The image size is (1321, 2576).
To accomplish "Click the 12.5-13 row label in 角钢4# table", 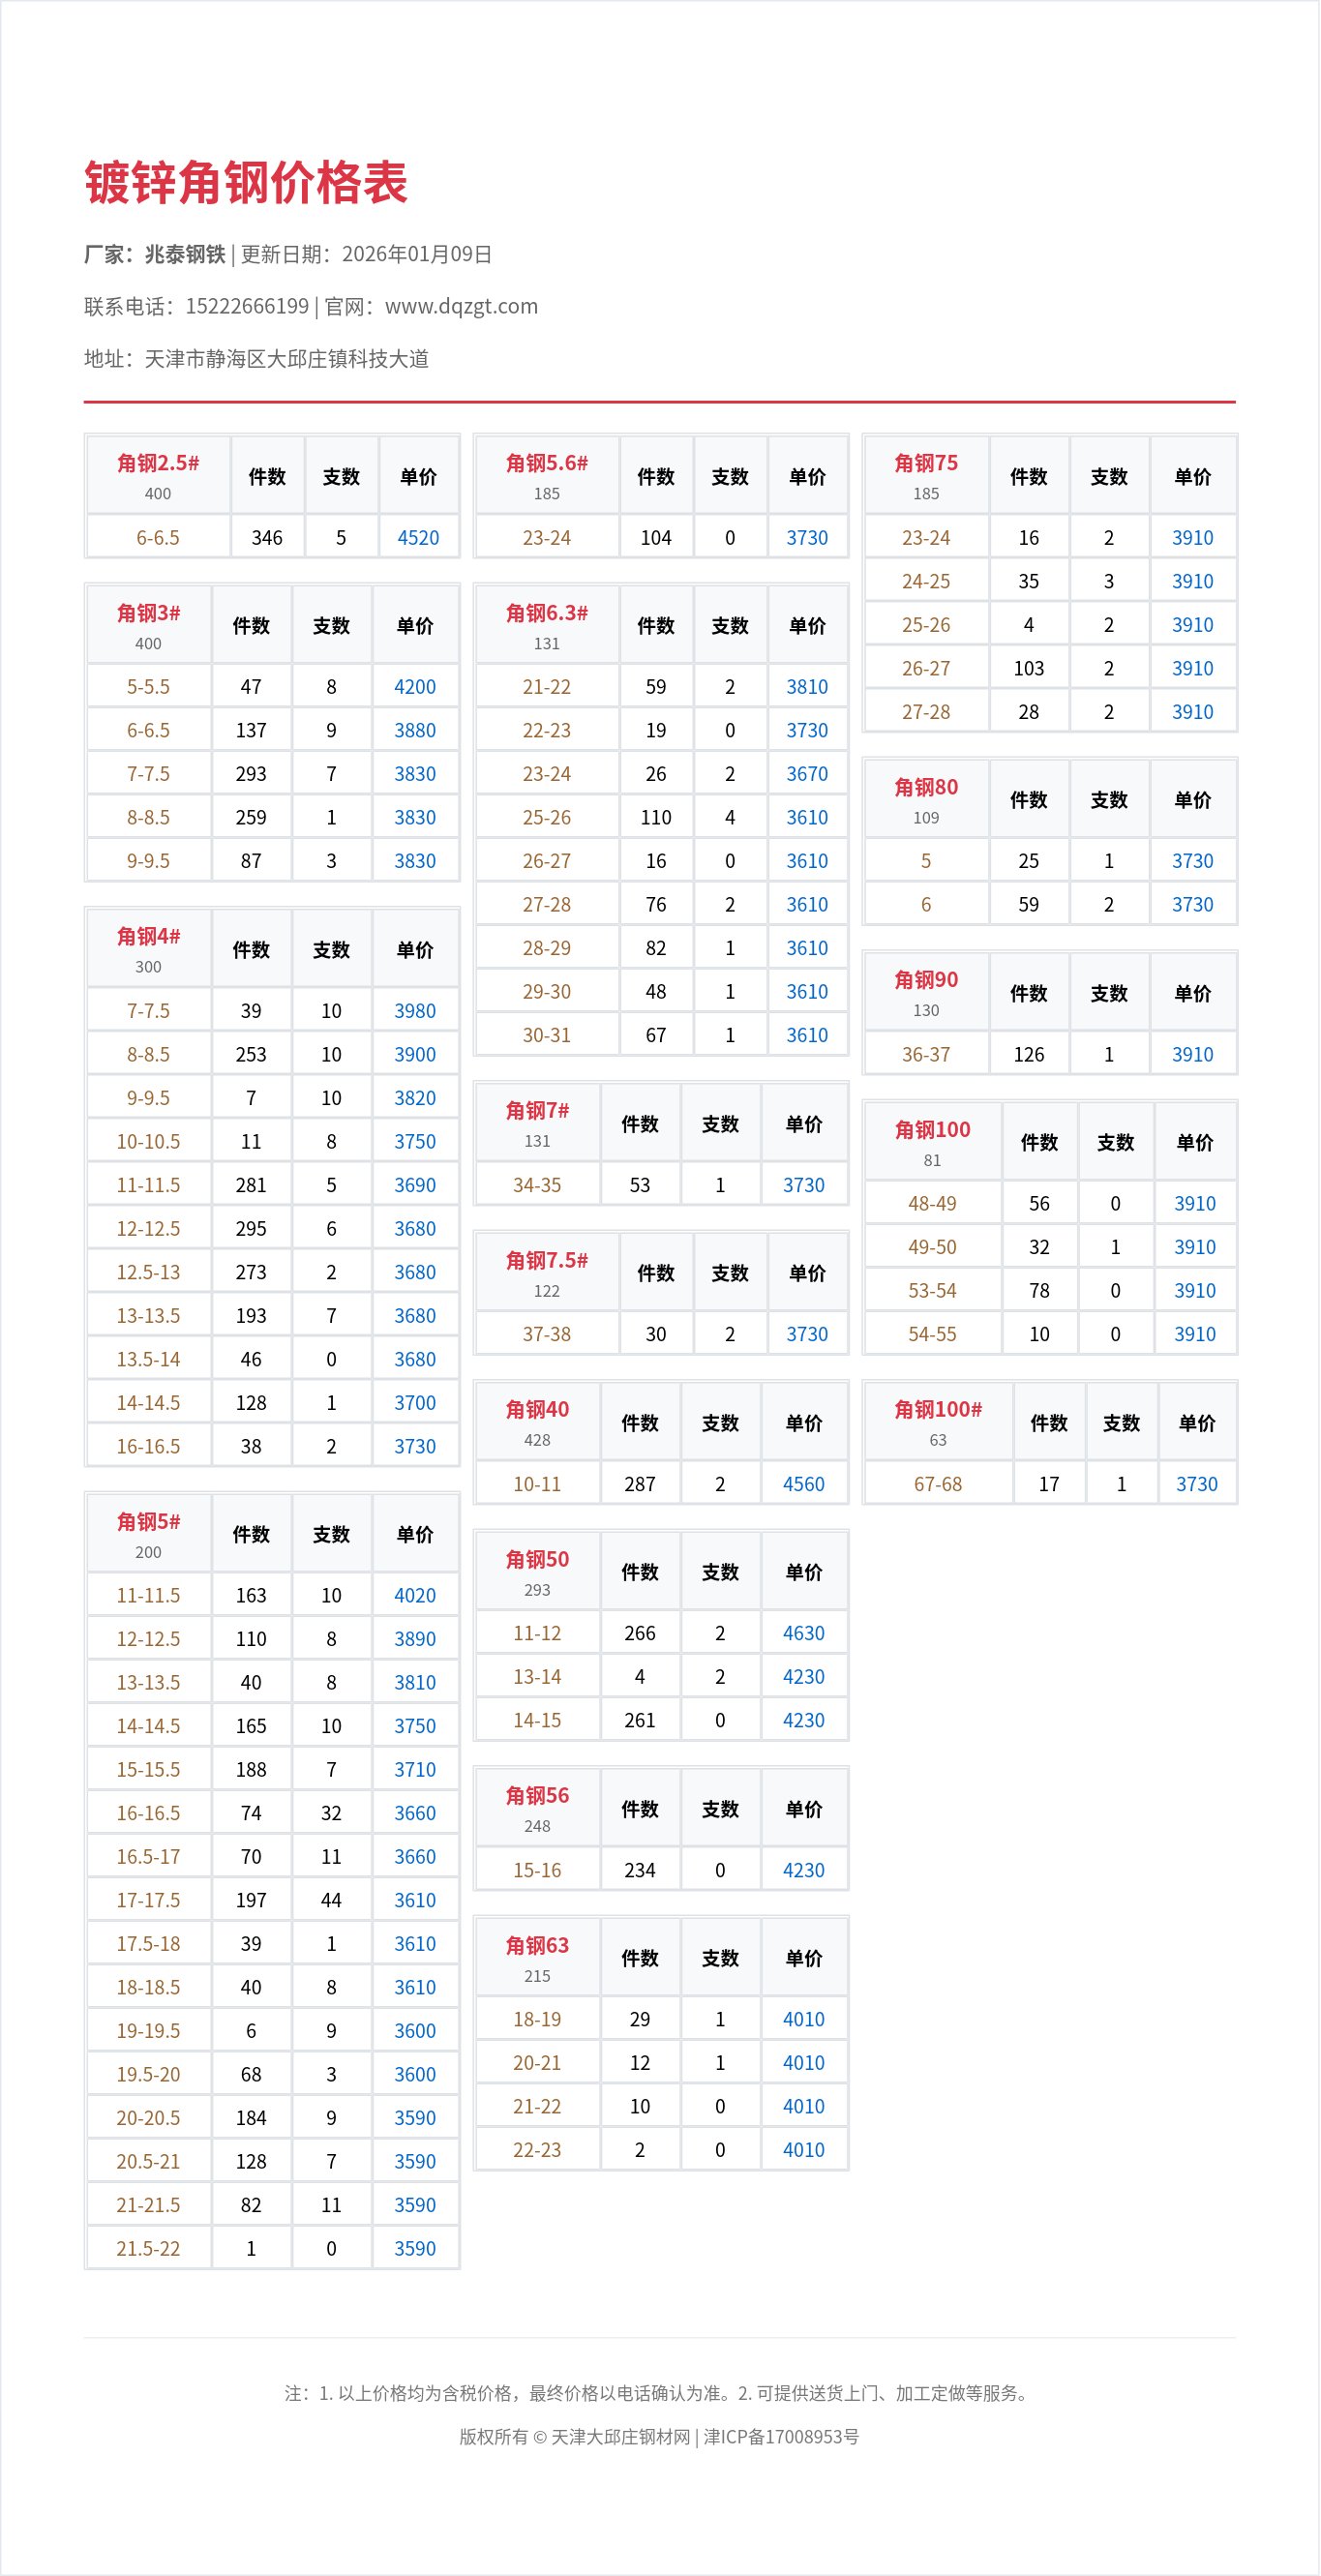I will point(148,1272).
